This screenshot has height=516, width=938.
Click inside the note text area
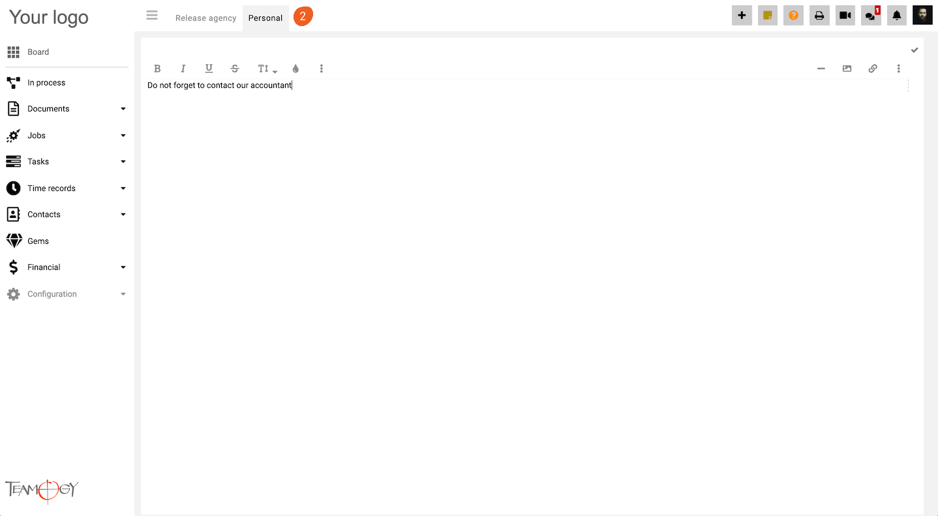[x=527, y=294]
